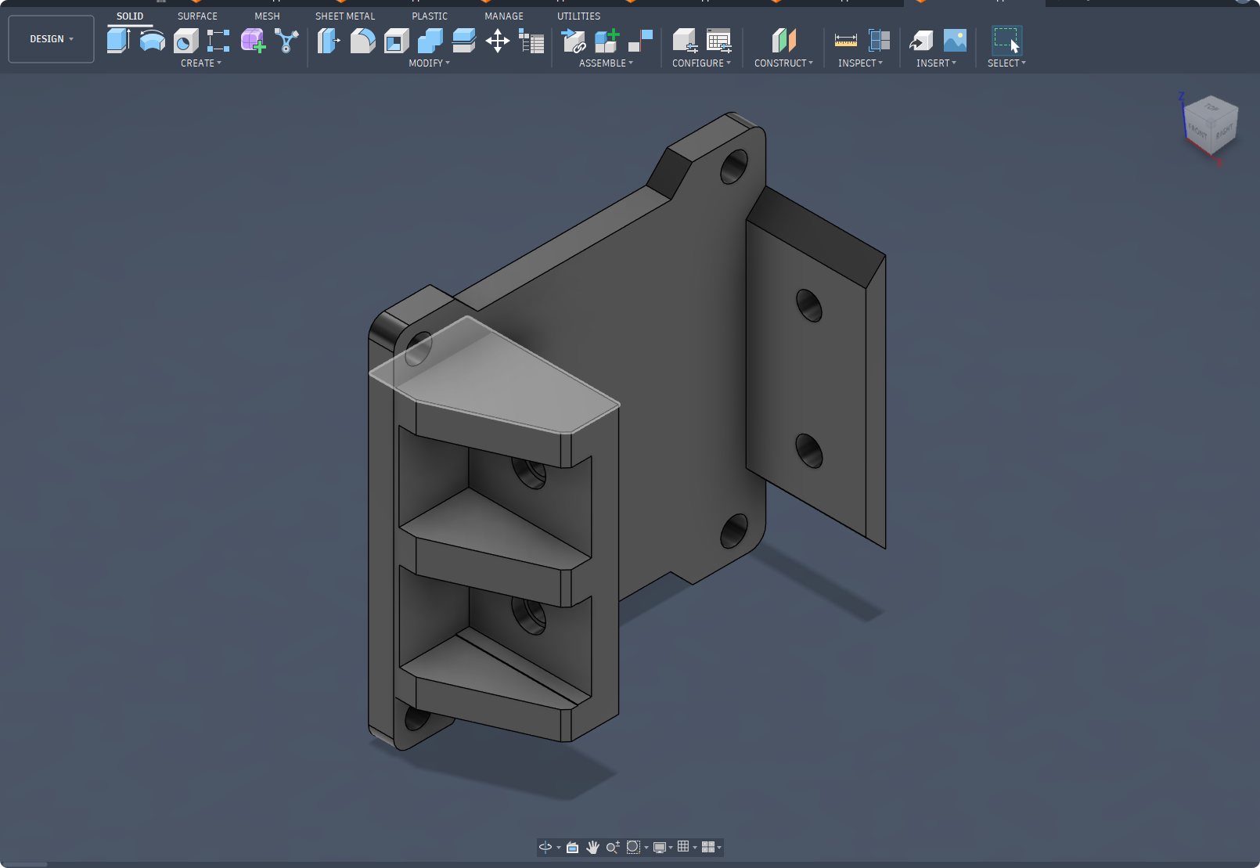Viewport: 1260px width, 868px height.
Task: Select the Orbit navigation tool
Action: click(x=545, y=847)
